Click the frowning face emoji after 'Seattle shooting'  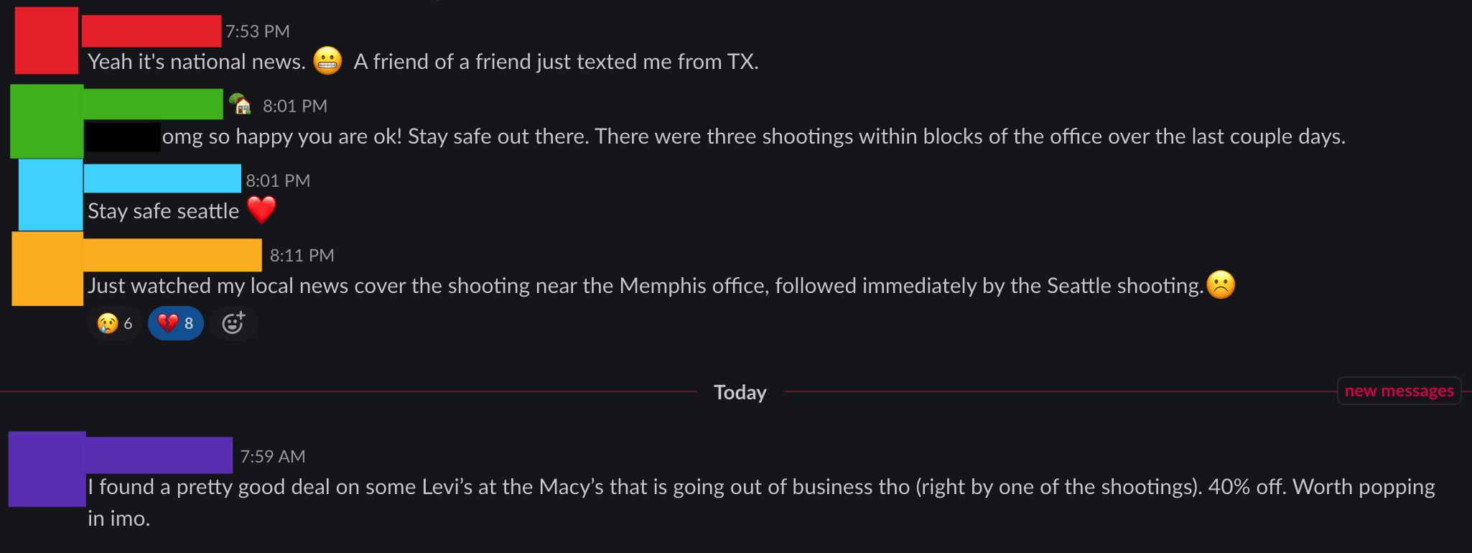[x=1221, y=284]
